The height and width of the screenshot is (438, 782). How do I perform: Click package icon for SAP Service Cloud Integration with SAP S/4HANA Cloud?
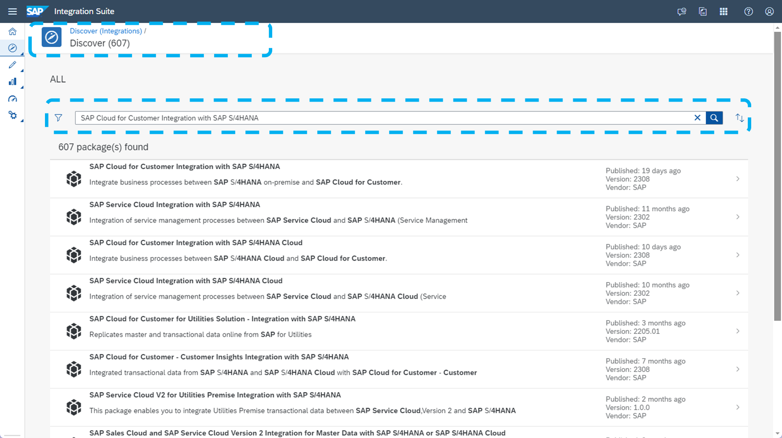[74, 293]
